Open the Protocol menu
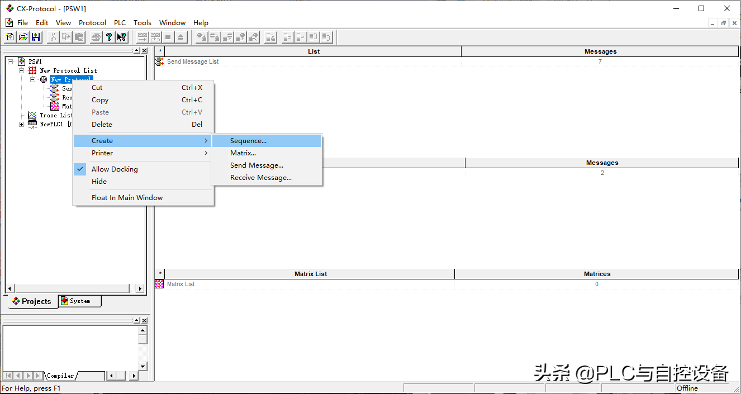The width and height of the screenshot is (741, 394). 92,23
